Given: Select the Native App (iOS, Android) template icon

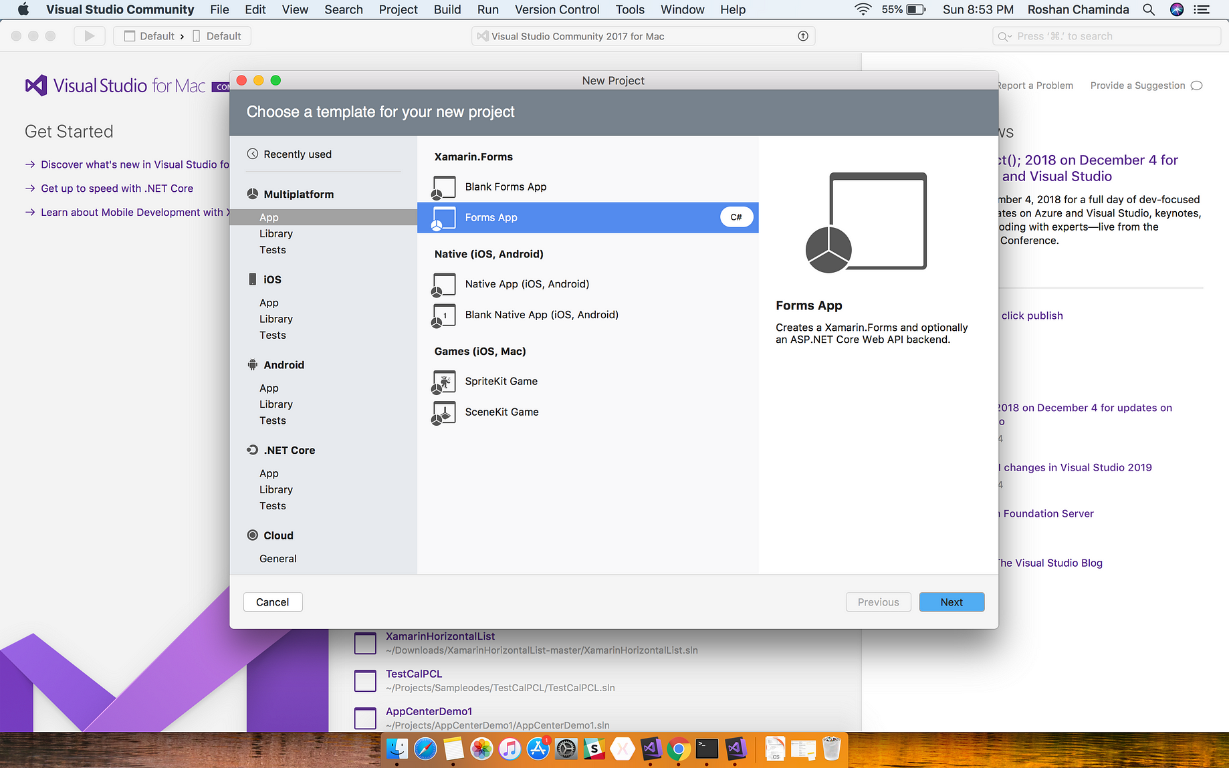Looking at the screenshot, I should tap(444, 285).
